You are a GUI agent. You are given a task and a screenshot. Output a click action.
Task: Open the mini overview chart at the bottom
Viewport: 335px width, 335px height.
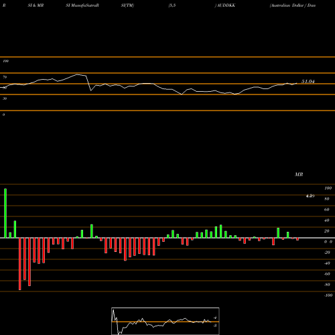(x=165, y=321)
